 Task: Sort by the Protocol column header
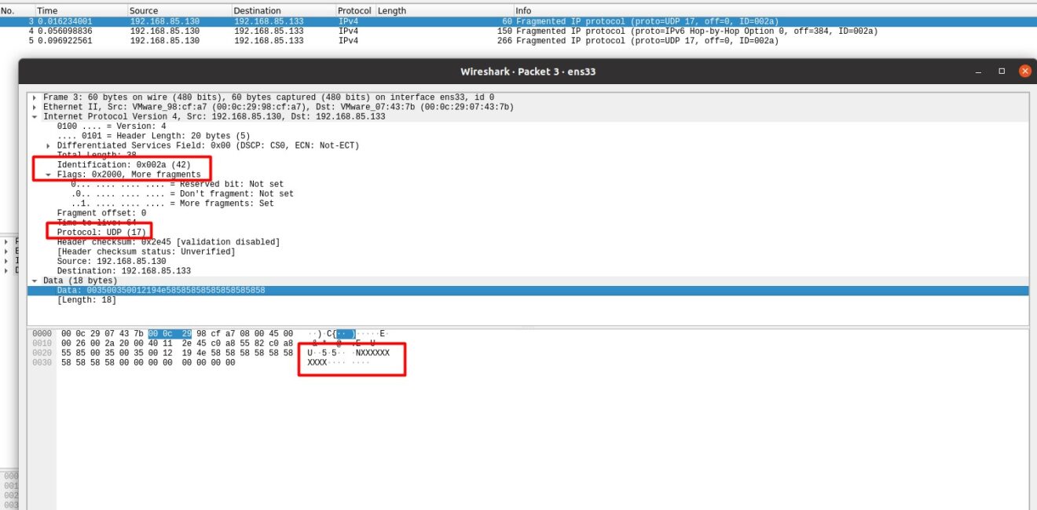[354, 10]
